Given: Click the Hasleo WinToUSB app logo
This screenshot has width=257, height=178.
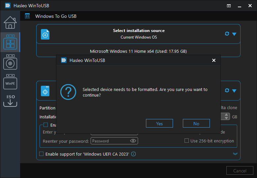Looking at the screenshot, I should 8,6.
